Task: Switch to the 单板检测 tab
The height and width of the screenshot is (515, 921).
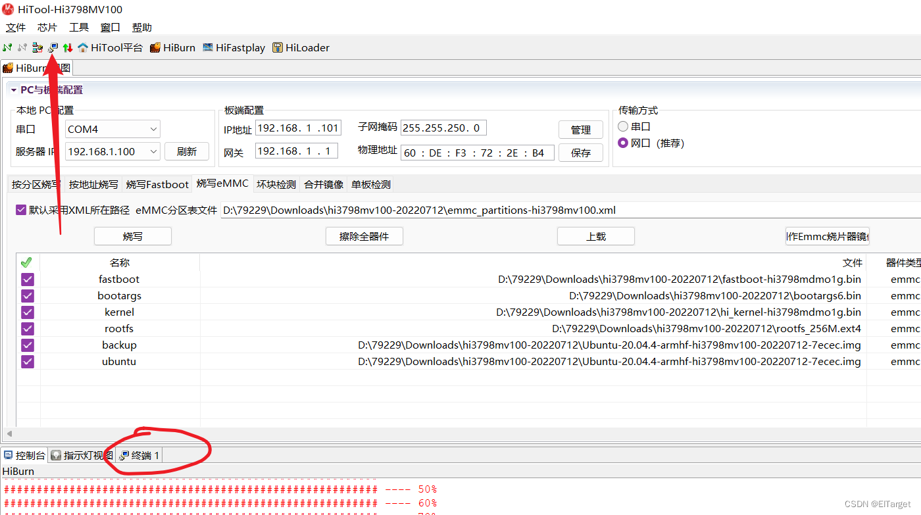Action: (371, 185)
